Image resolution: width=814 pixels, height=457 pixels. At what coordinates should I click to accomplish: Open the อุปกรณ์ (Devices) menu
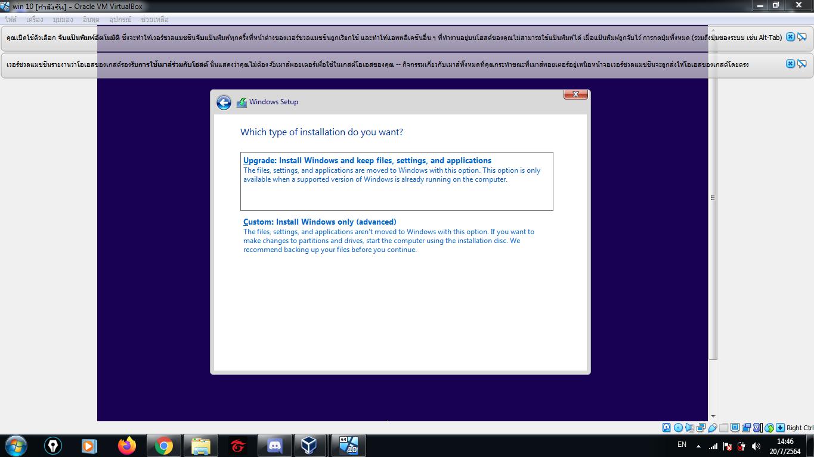pyautogui.click(x=120, y=19)
